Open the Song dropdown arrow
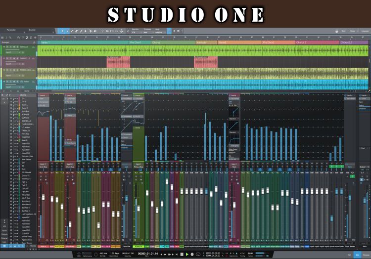 (358, 31)
